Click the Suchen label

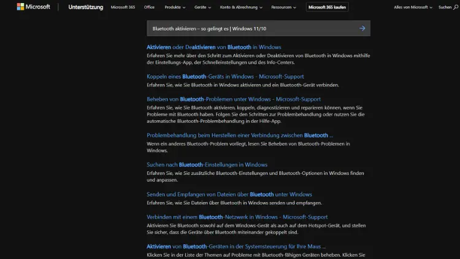pos(445,7)
